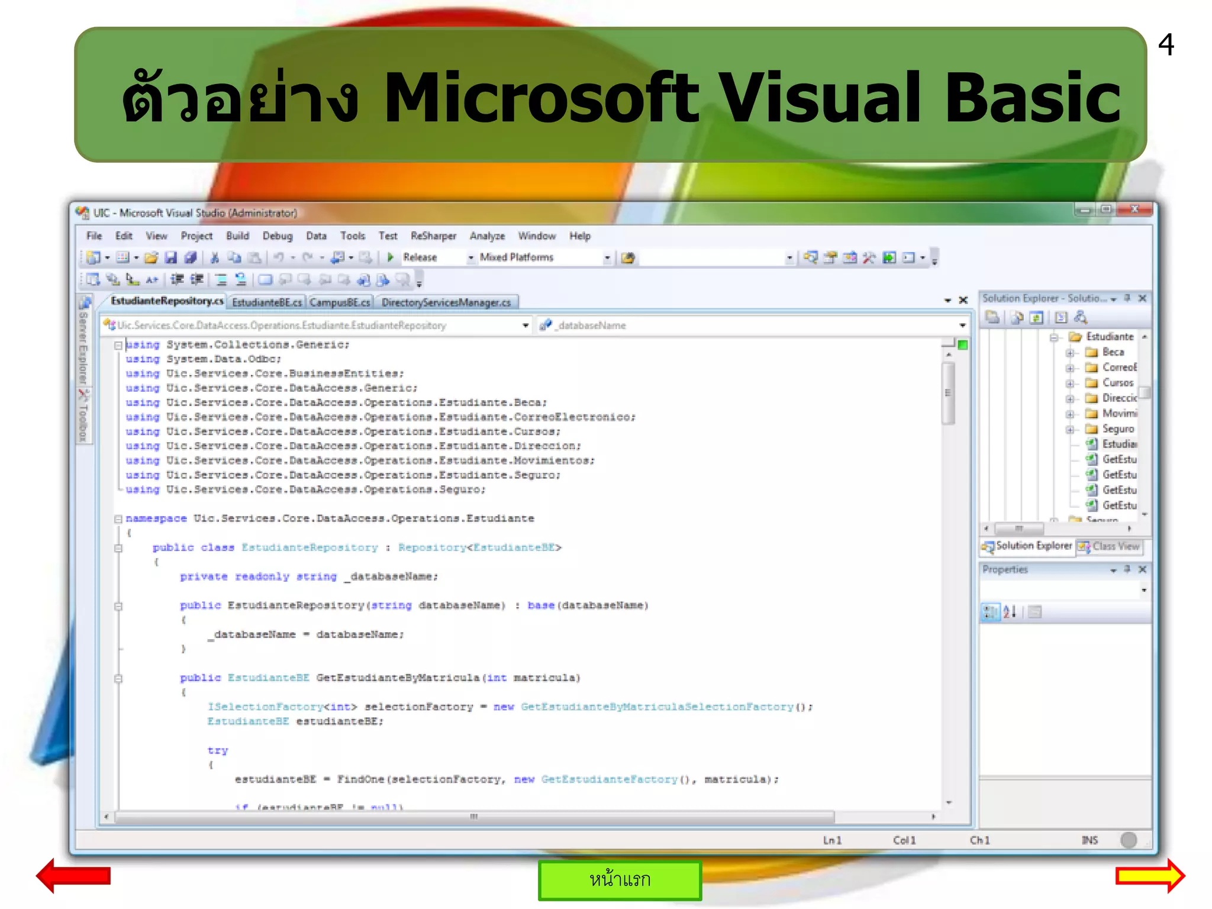
Task: Expand the Cursos folder node
Action: [x=1070, y=383]
